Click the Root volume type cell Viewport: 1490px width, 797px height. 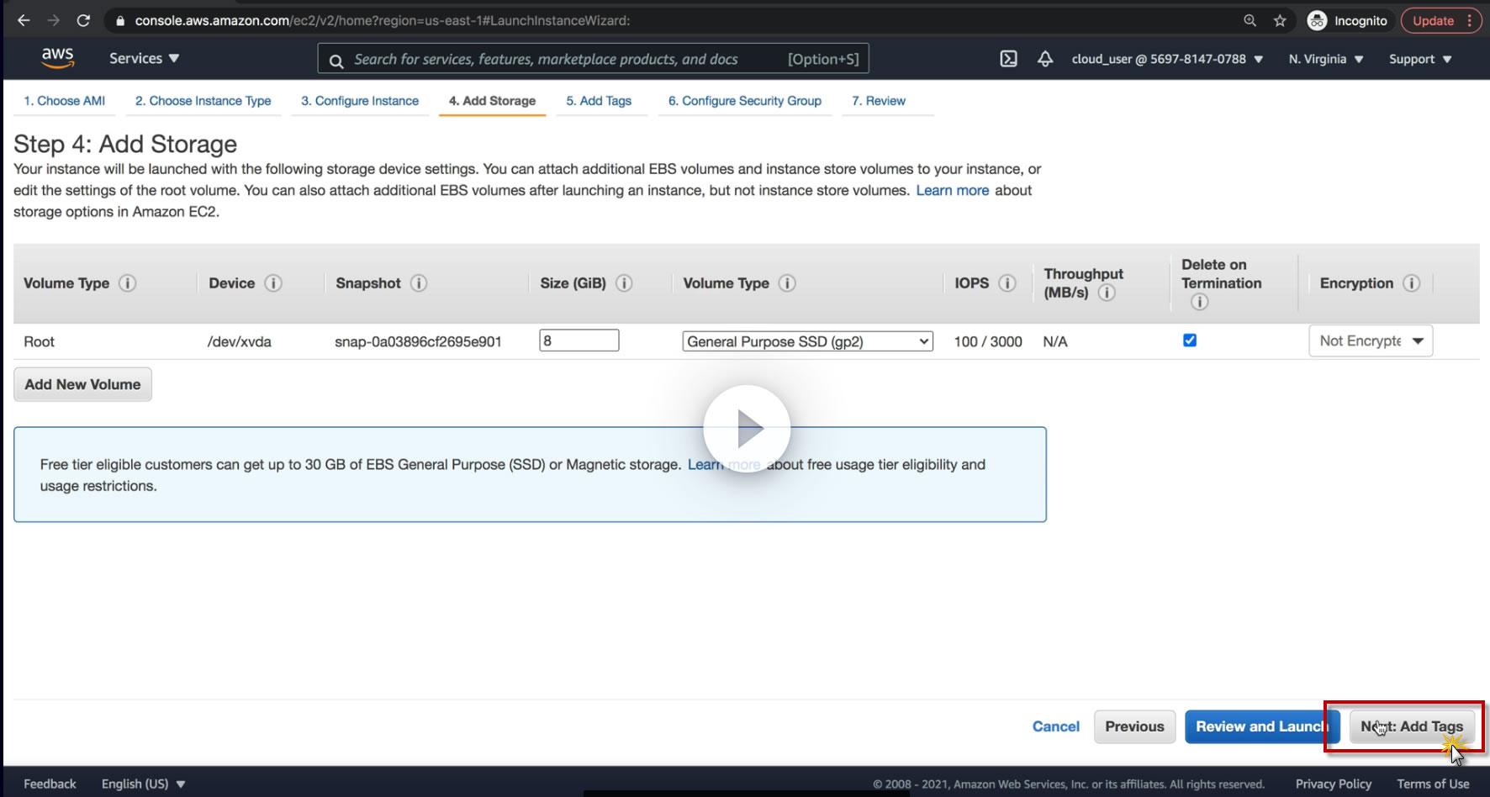coord(39,341)
